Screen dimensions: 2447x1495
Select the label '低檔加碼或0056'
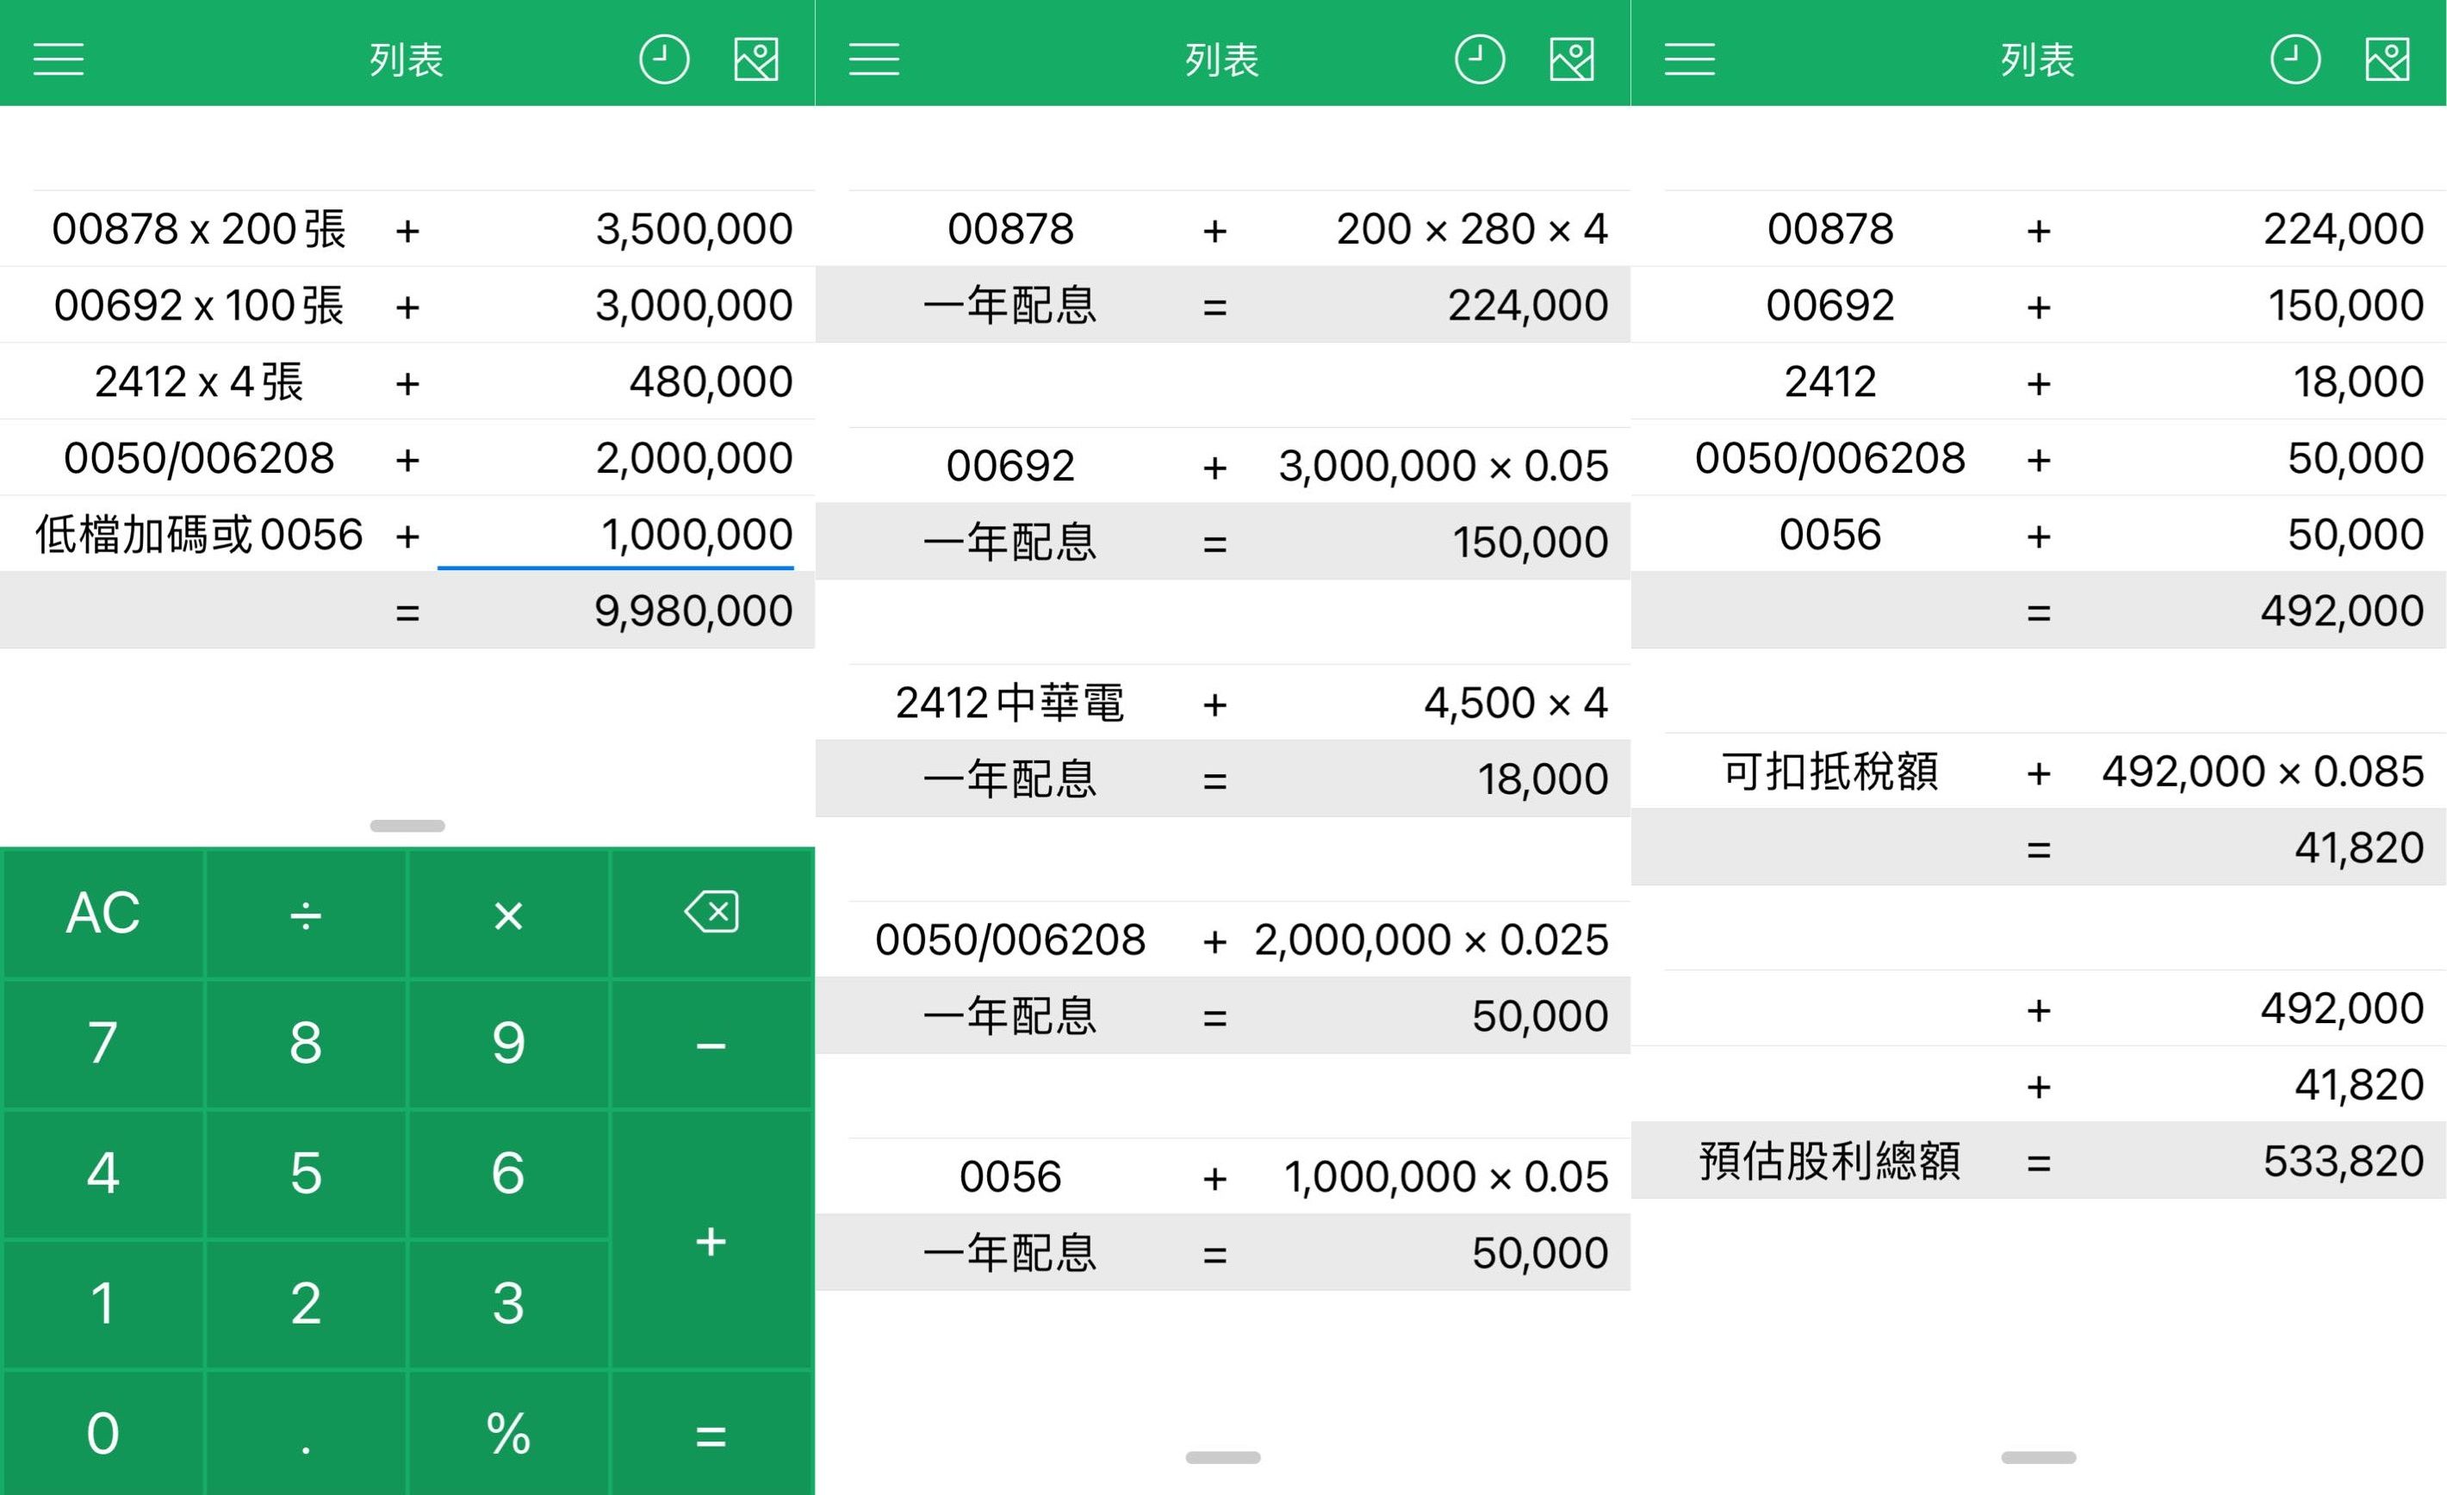click(199, 535)
